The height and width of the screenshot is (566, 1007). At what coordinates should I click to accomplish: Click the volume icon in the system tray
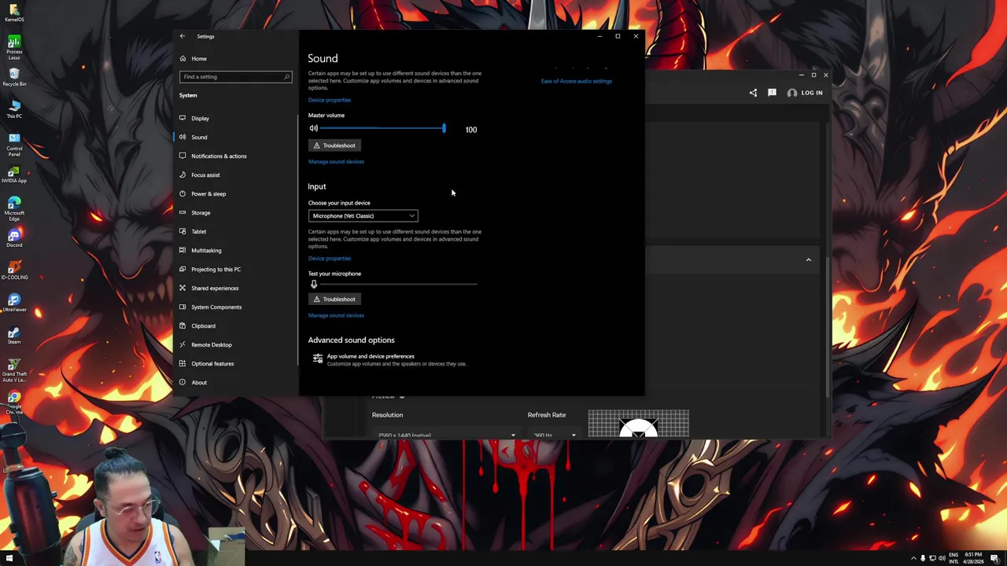942,558
